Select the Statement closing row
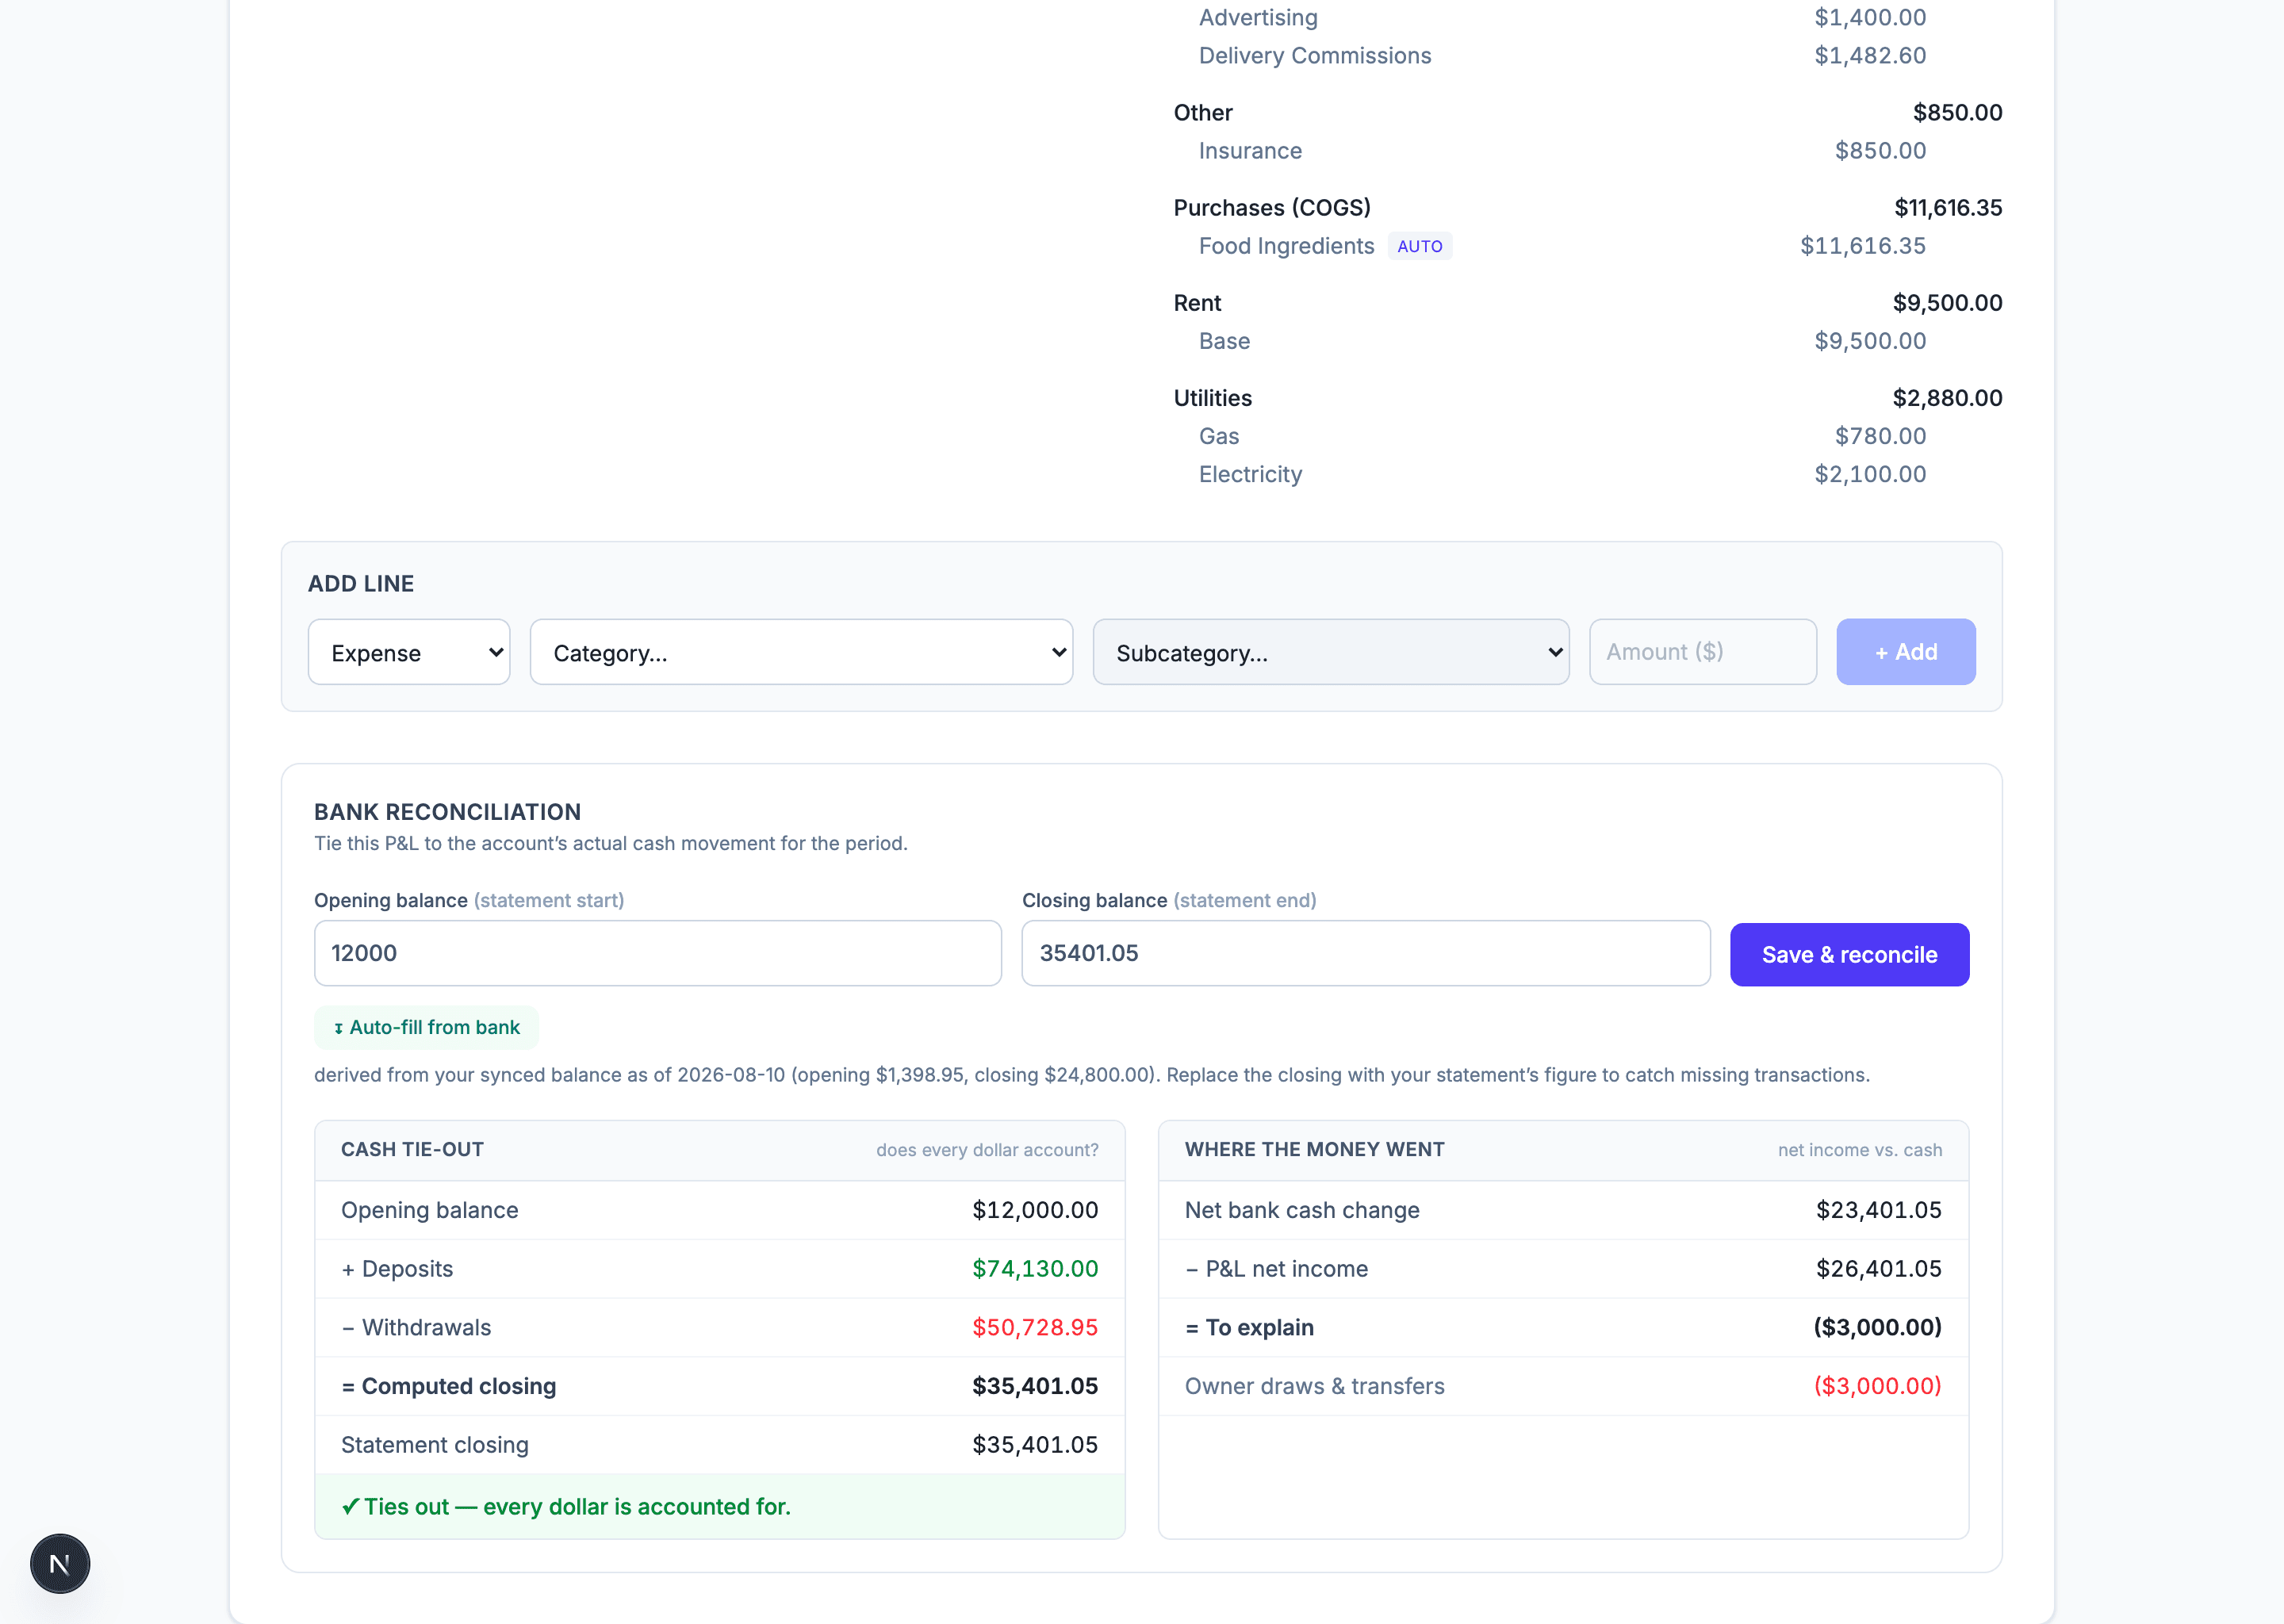 (720, 1445)
